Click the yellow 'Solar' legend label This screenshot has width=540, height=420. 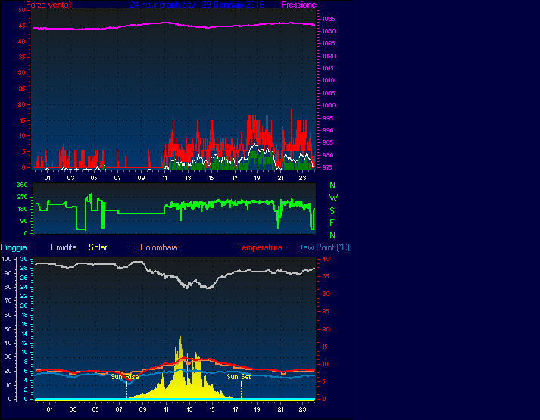point(98,247)
